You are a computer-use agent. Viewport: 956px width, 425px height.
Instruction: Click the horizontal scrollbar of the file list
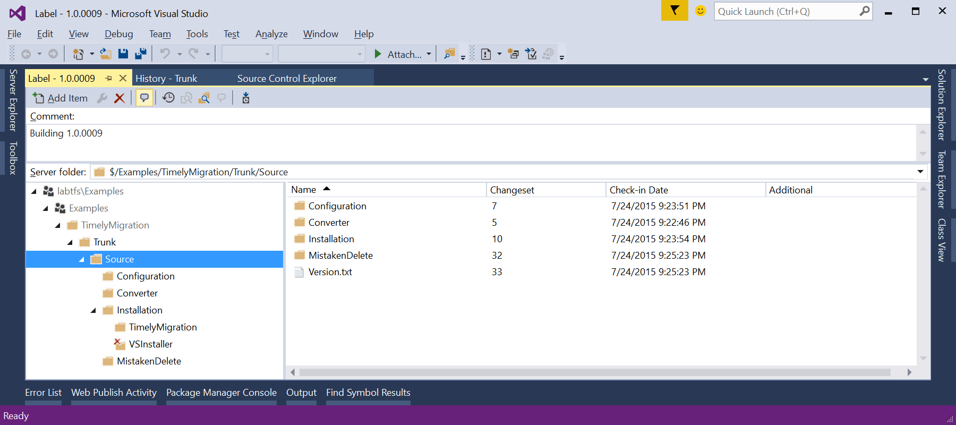[595, 372]
